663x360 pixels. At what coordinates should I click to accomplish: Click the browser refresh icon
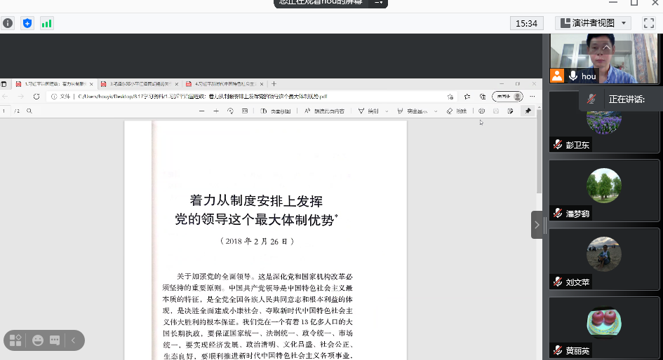point(37,97)
